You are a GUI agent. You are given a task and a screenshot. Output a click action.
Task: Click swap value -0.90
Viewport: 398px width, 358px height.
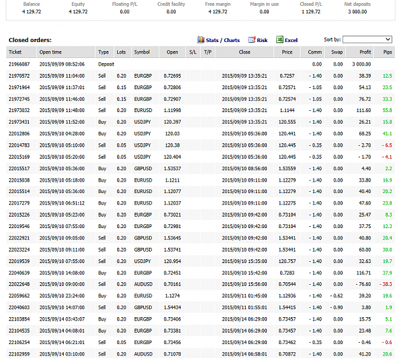[x=337, y=308]
